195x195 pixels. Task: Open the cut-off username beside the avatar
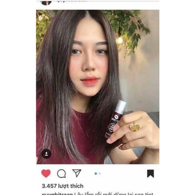coord(71,1)
